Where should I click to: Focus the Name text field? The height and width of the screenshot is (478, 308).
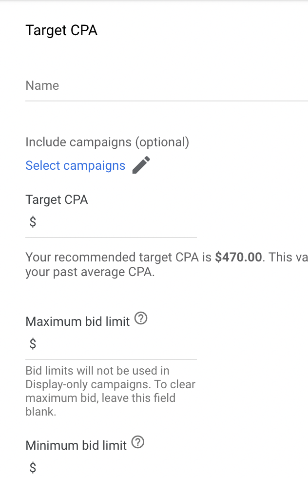(x=167, y=86)
